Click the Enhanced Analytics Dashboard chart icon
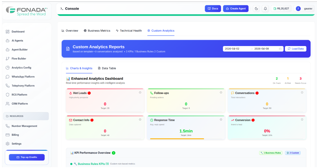Image resolution: width=317 pixels, height=168 pixels. 68,79
